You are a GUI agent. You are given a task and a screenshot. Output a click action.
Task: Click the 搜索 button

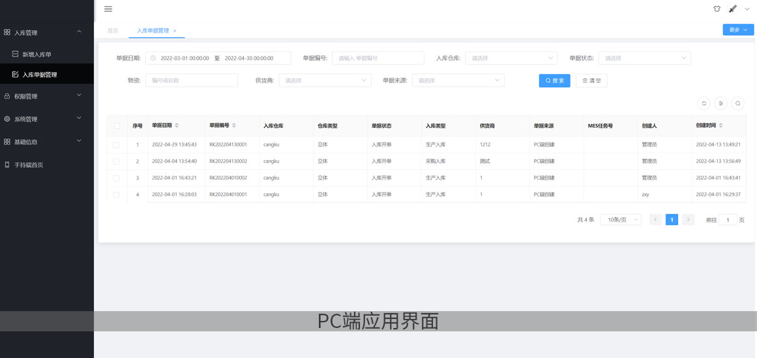554,81
